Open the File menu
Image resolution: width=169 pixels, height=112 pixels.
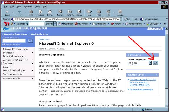click(x=6, y=6)
